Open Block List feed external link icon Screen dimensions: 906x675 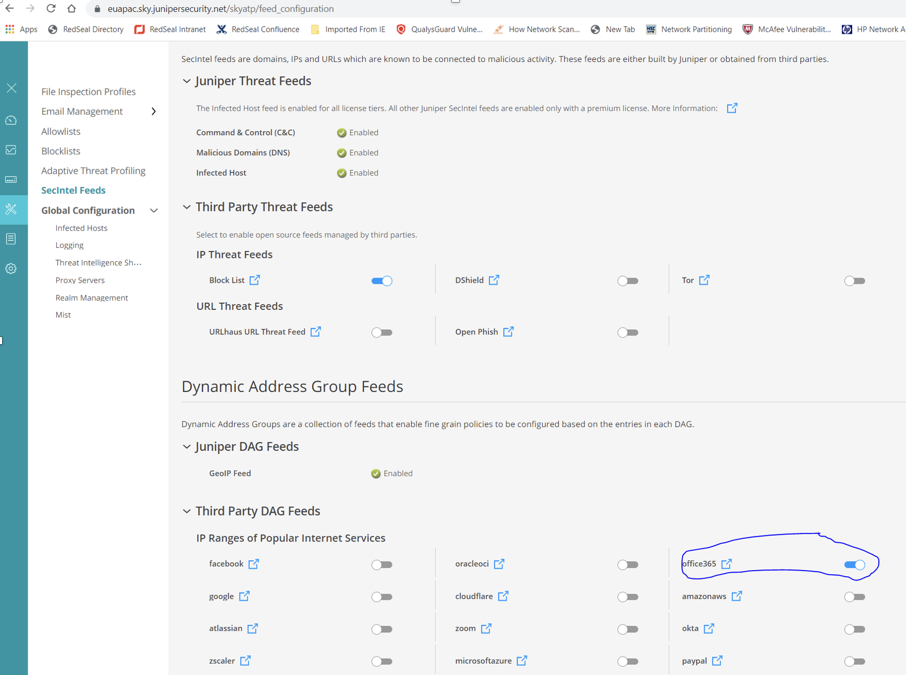255,280
